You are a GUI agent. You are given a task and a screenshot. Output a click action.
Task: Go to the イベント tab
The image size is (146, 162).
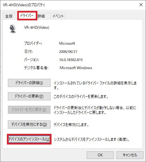(x=58, y=16)
